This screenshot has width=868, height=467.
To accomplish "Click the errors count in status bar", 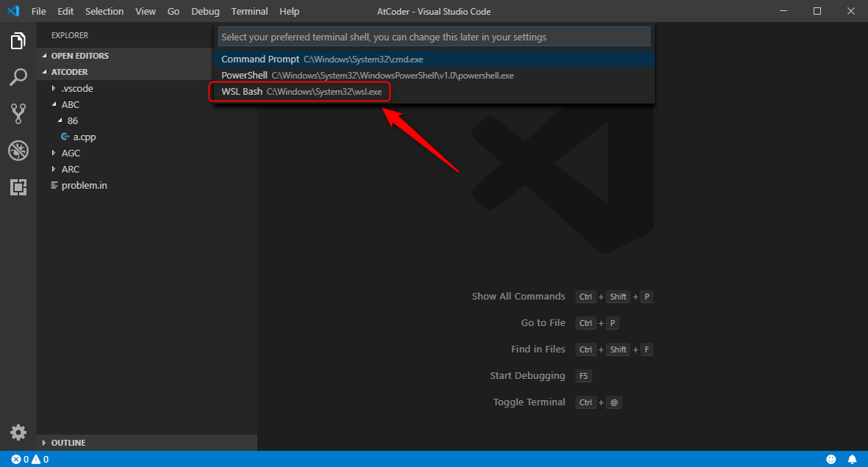I will point(21,459).
